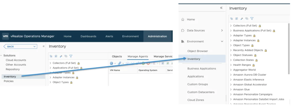Open the BACK dropdown selector
The width and height of the screenshot is (302, 108).
(20, 47)
